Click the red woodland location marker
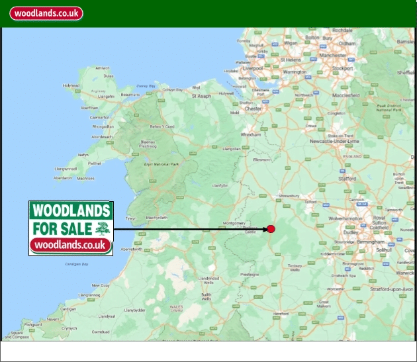Screen dimensions: 417x362 (271, 229)
